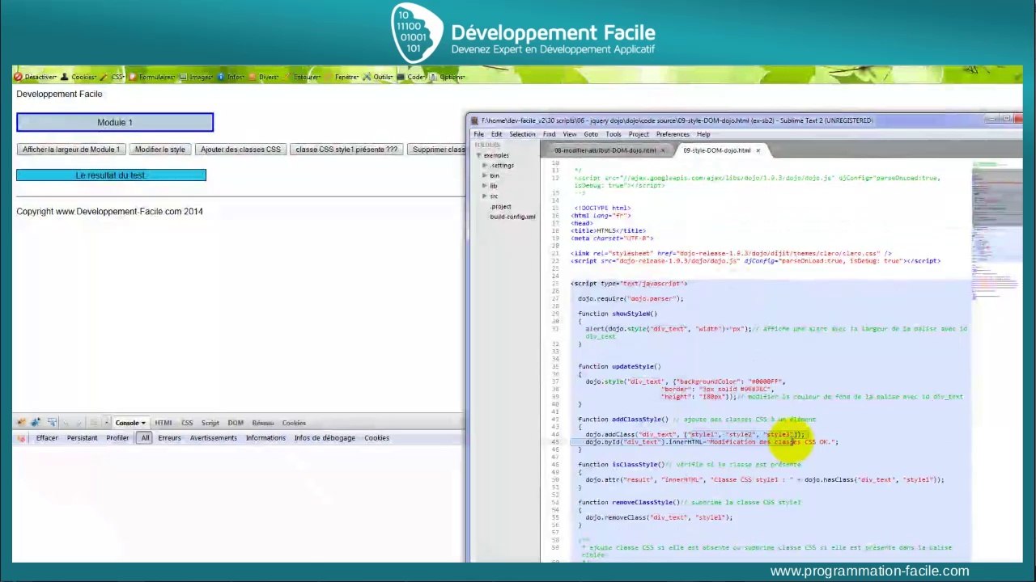Select the Cookies console filter
The height and width of the screenshot is (582, 1036).
(377, 438)
